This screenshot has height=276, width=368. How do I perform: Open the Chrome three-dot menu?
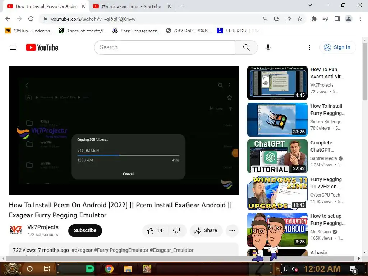coord(360,19)
